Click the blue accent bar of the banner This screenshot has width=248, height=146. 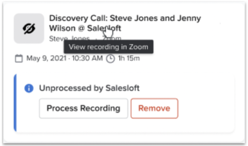coord(15,103)
